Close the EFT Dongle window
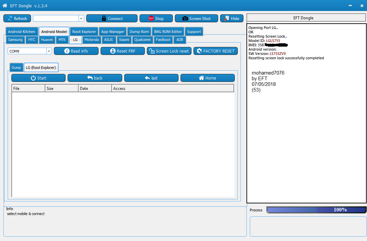Viewport: 367px width, 241px height. tap(362, 6)
